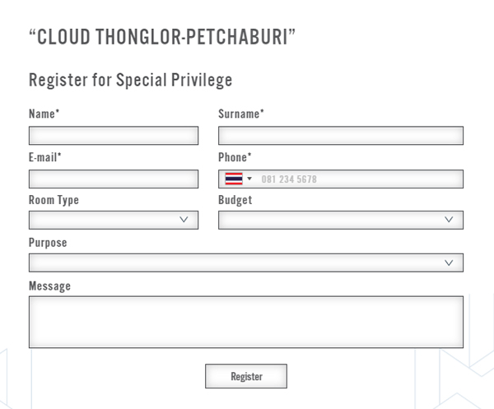Open the Room Type dropdown
This screenshot has width=494, height=409.
113,220
